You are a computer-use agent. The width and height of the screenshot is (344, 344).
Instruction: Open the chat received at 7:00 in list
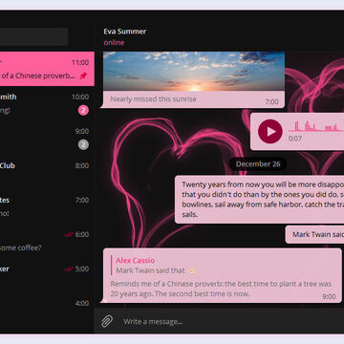point(47,206)
